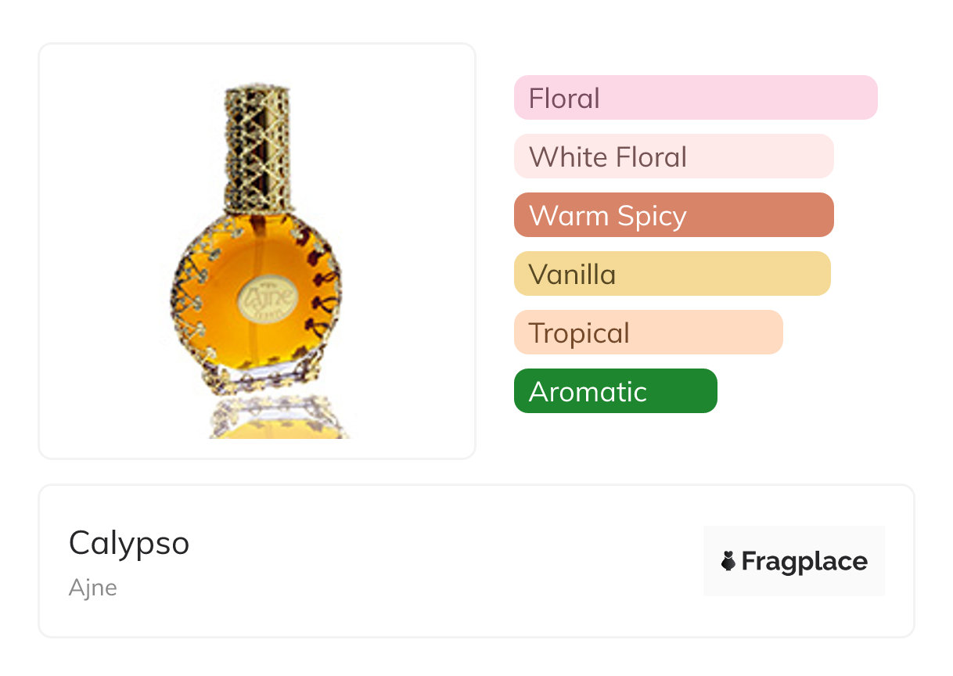Click the gold filigree bottle cap
This screenshot has height=676, width=953.
(x=257, y=149)
